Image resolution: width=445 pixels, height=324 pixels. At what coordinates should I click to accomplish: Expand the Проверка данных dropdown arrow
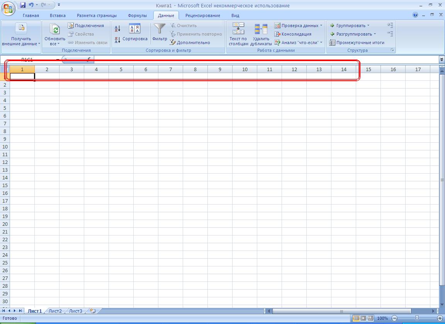pyautogui.click(x=321, y=26)
